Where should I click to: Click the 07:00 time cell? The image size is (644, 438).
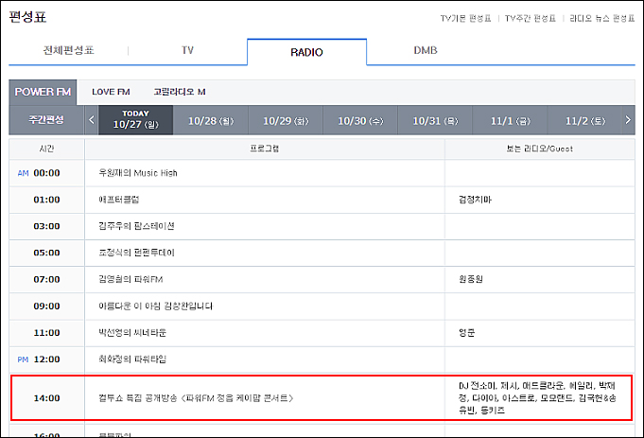point(46,279)
